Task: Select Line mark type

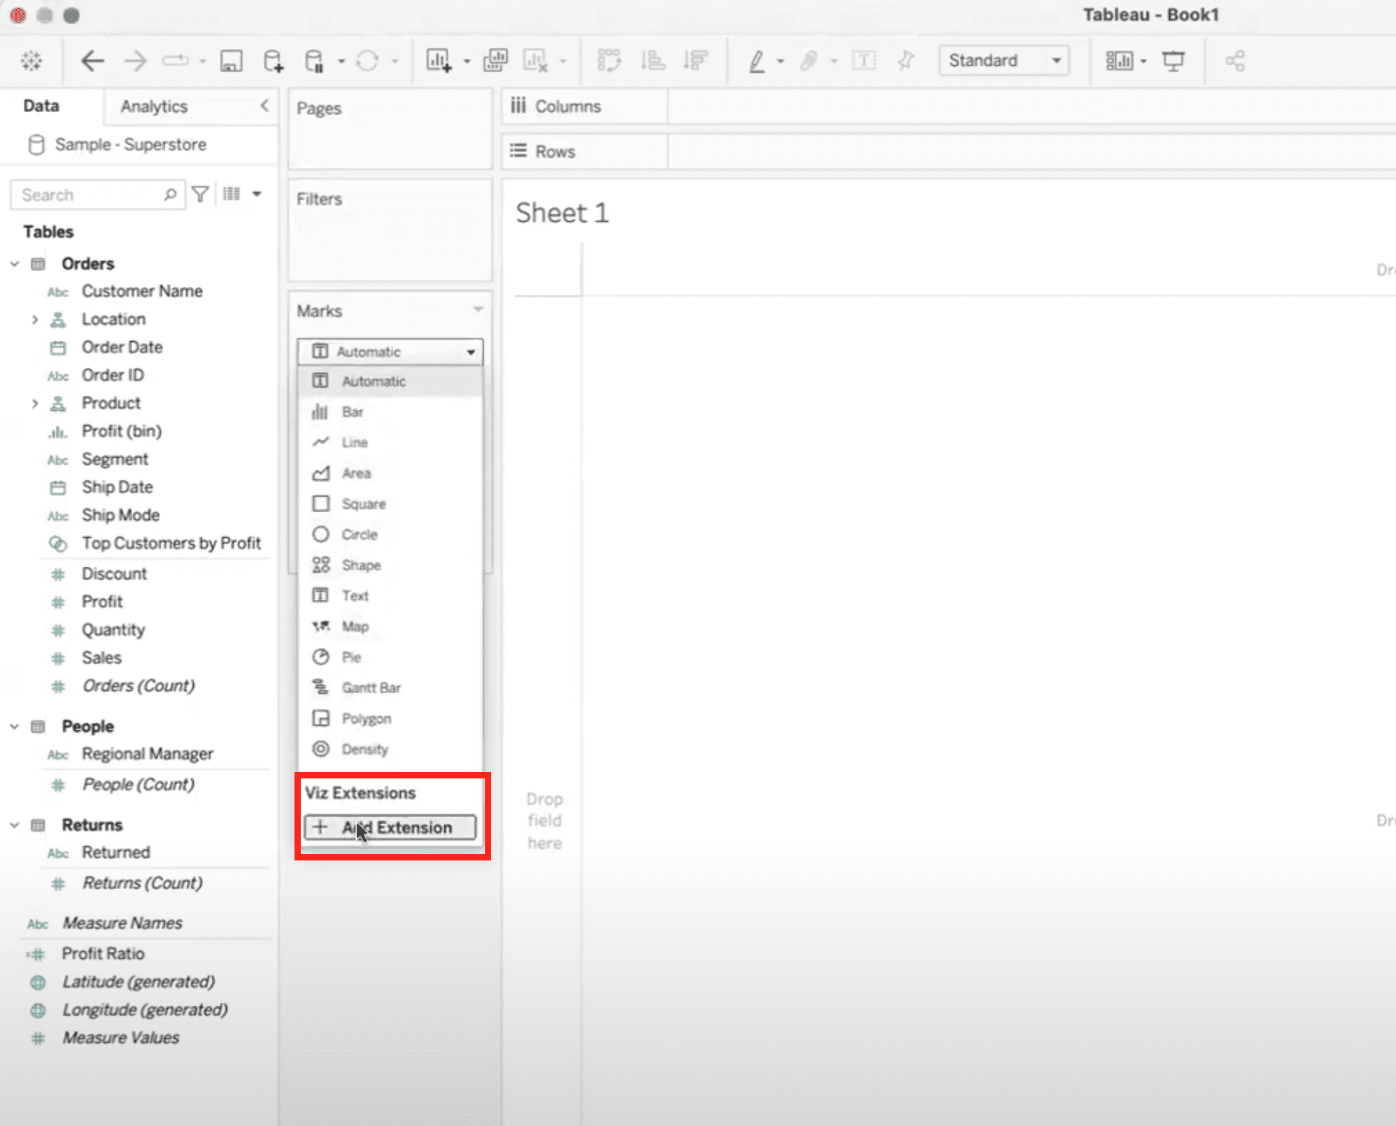Action: [x=390, y=442]
